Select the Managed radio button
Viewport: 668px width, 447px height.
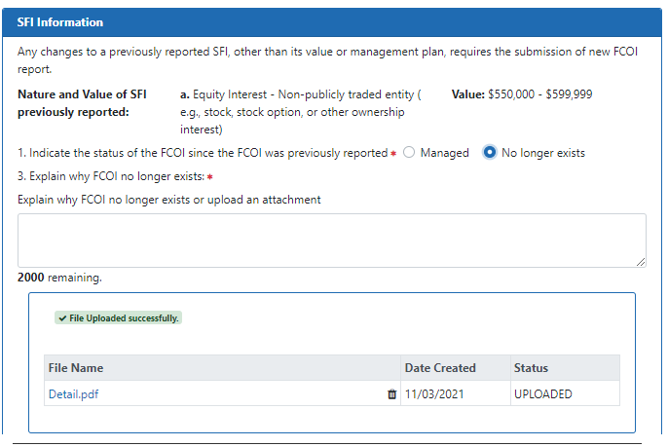coord(409,153)
